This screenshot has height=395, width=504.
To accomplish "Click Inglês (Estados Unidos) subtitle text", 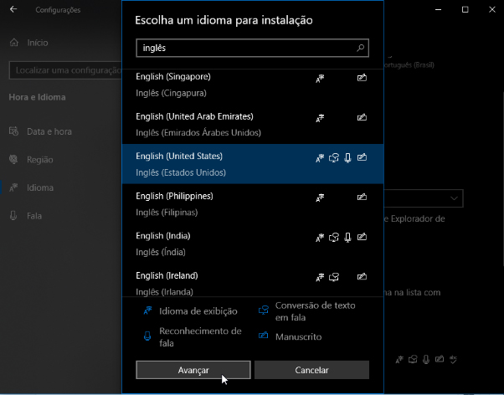I will click(181, 172).
